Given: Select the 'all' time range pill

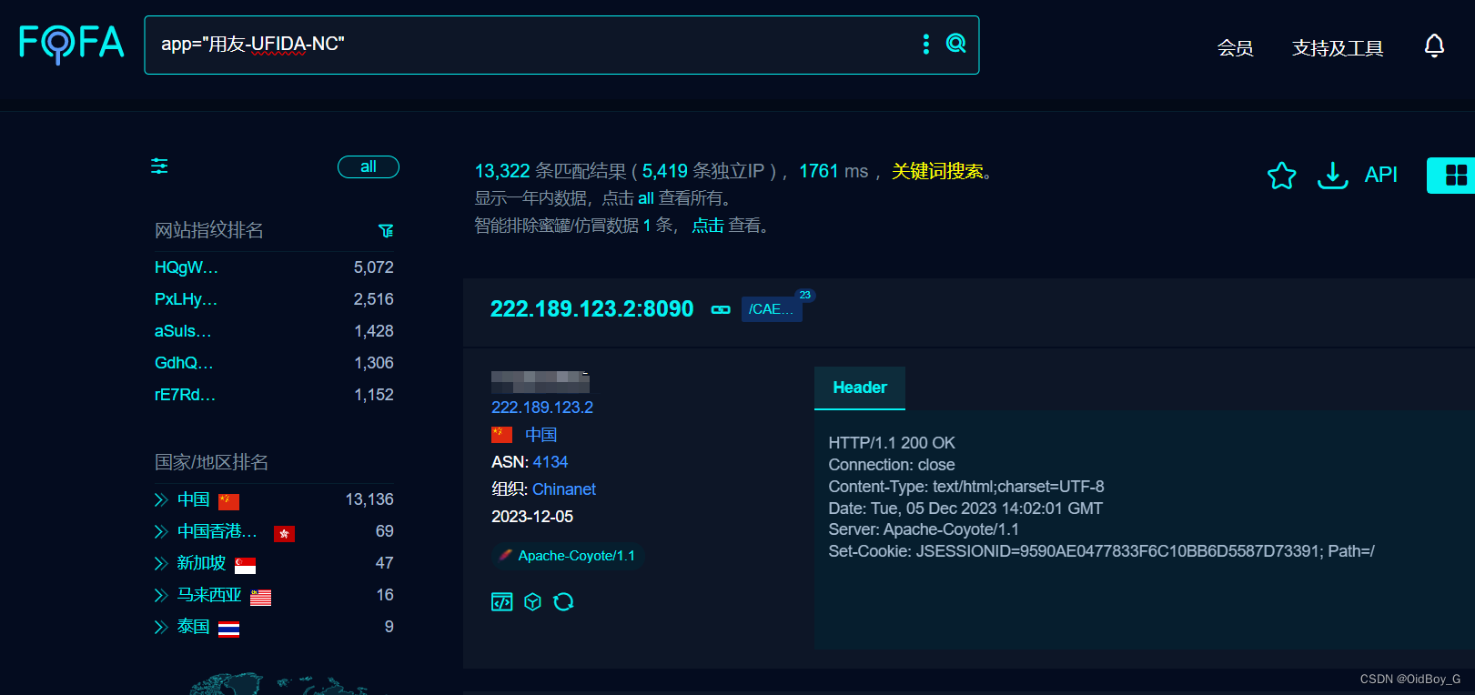Looking at the screenshot, I should point(369,166).
